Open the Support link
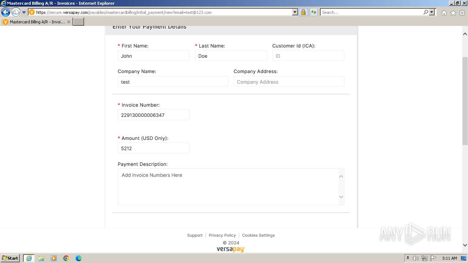Viewport: 468px width, 263px height. (195, 235)
